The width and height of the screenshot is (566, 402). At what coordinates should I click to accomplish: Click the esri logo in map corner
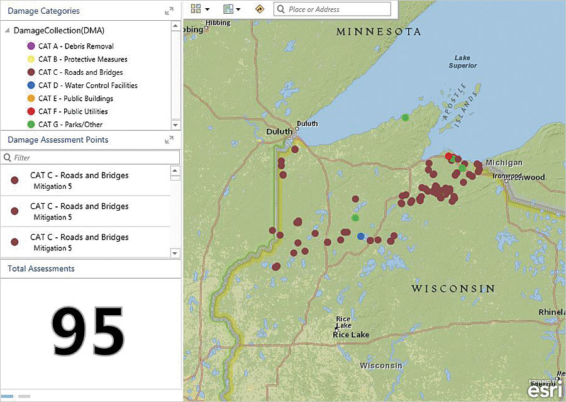547,391
